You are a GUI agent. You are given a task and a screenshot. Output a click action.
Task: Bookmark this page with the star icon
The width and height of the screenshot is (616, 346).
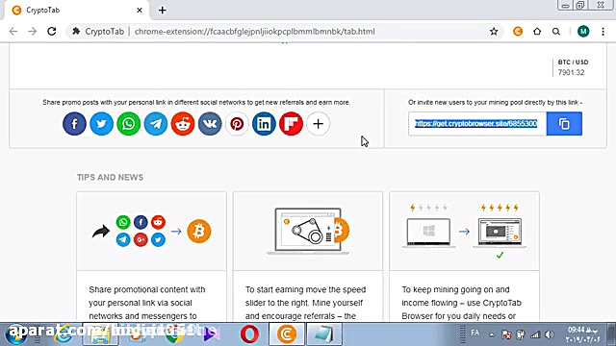(x=494, y=32)
